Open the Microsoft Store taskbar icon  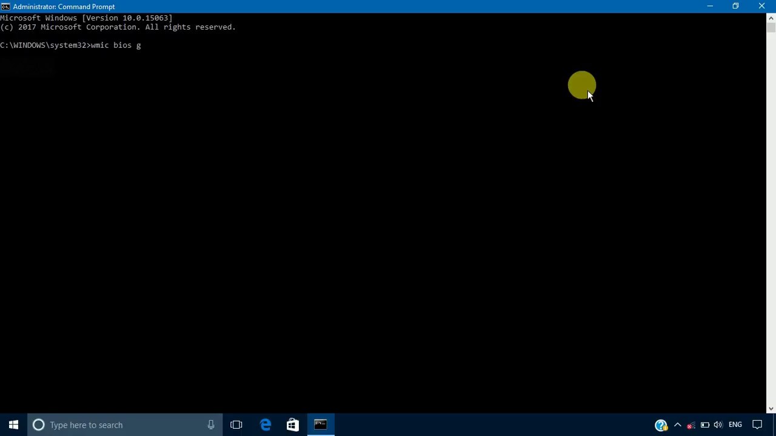click(x=293, y=424)
